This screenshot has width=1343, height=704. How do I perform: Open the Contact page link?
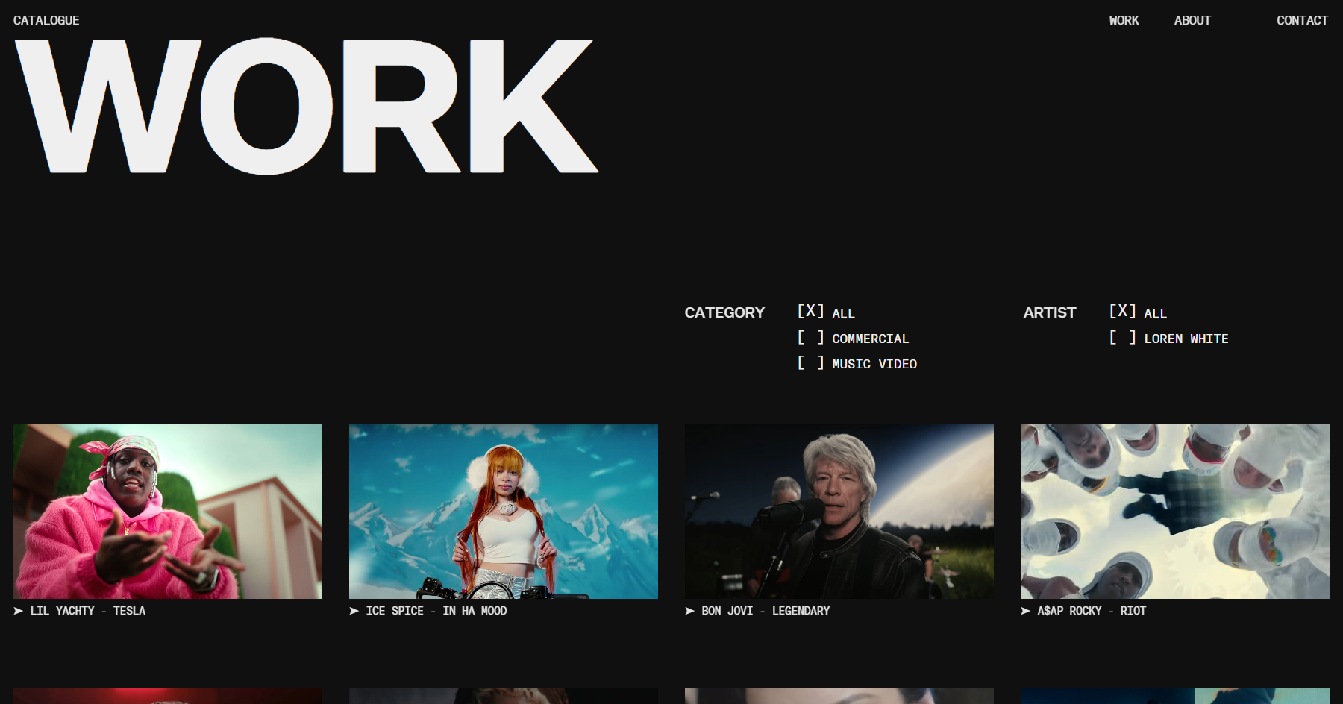[1302, 20]
